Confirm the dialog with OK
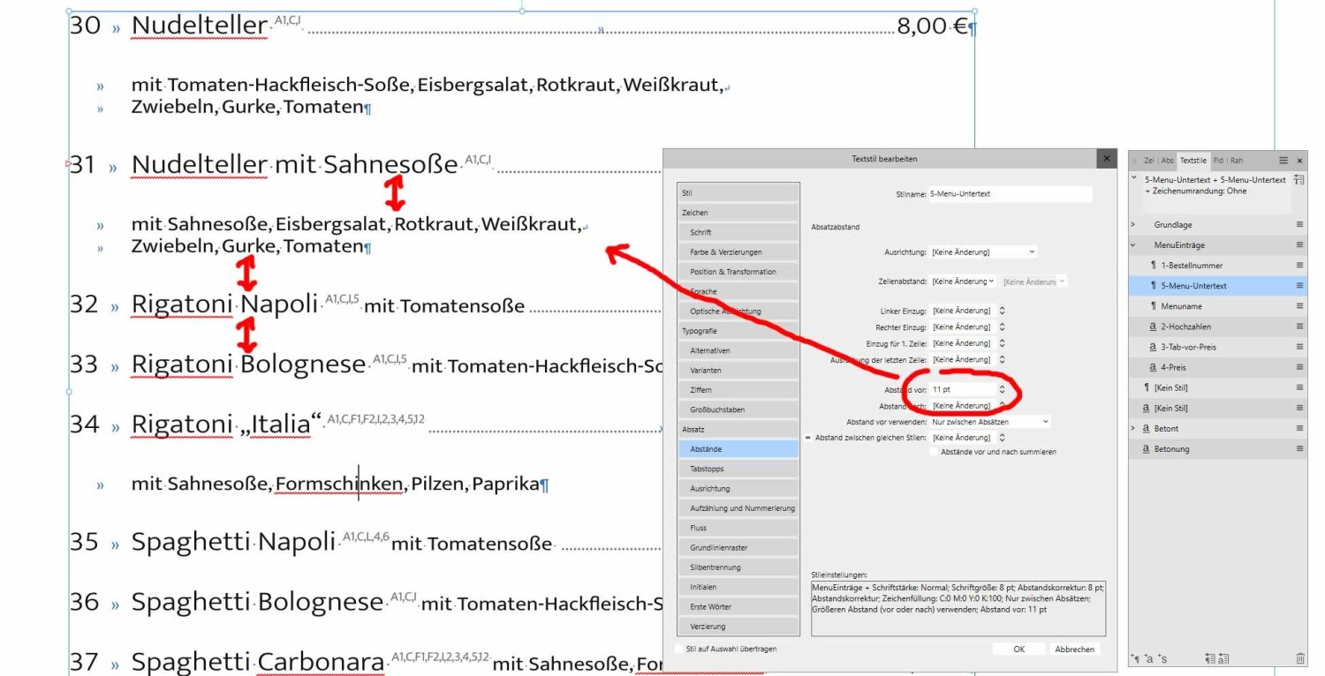The image size is (1325, 676). click(x=1017, y=648)
